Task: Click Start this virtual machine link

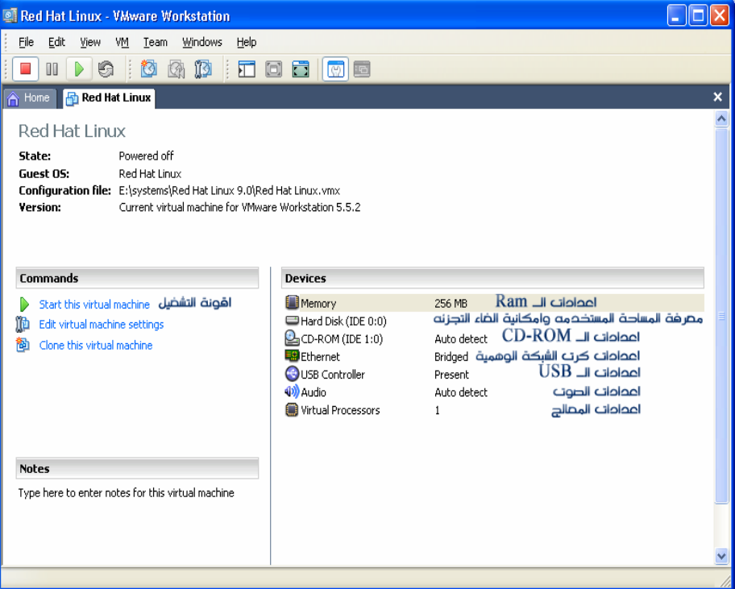Action: pyautogui.click(x=94, y=305)
